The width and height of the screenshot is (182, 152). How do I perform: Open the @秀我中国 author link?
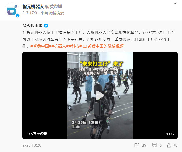pos(32,25)
